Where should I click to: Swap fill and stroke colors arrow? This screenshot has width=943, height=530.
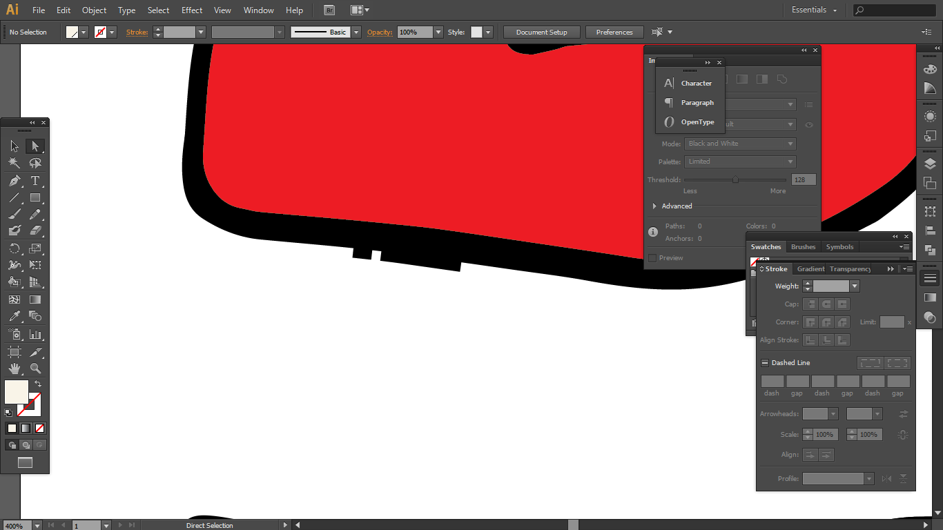click(38, 384)
